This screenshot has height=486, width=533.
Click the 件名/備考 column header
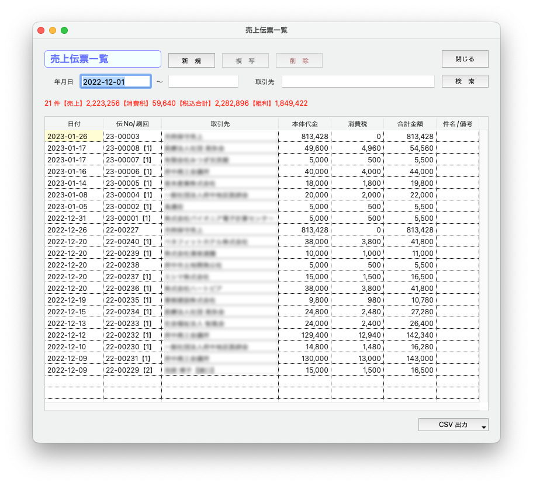(458, 124)
